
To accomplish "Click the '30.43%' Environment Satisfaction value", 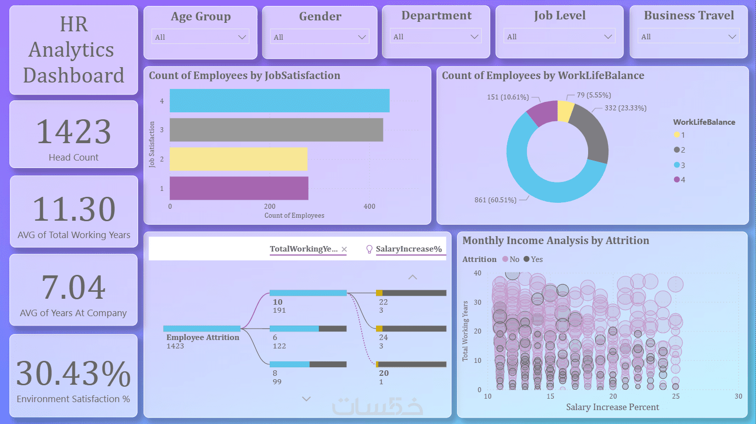I will [x=74, y=374].
